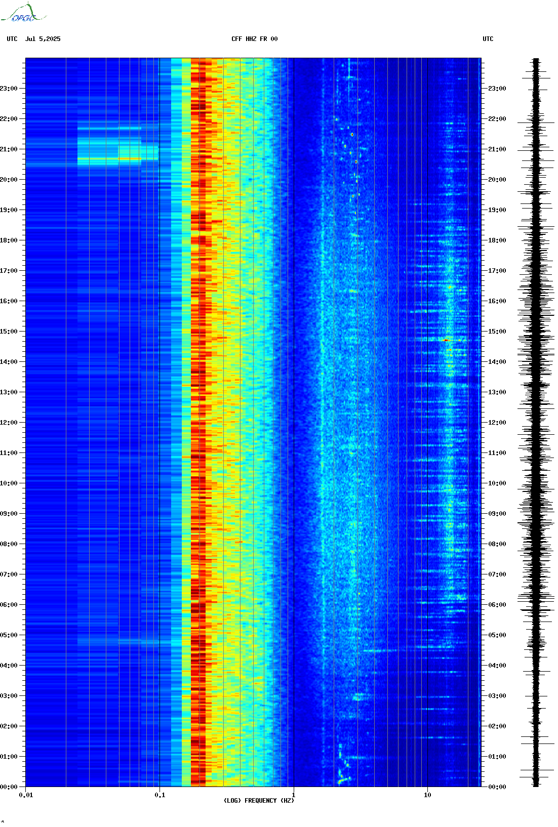Click the left axis 05:00 time label

(9, 635)
